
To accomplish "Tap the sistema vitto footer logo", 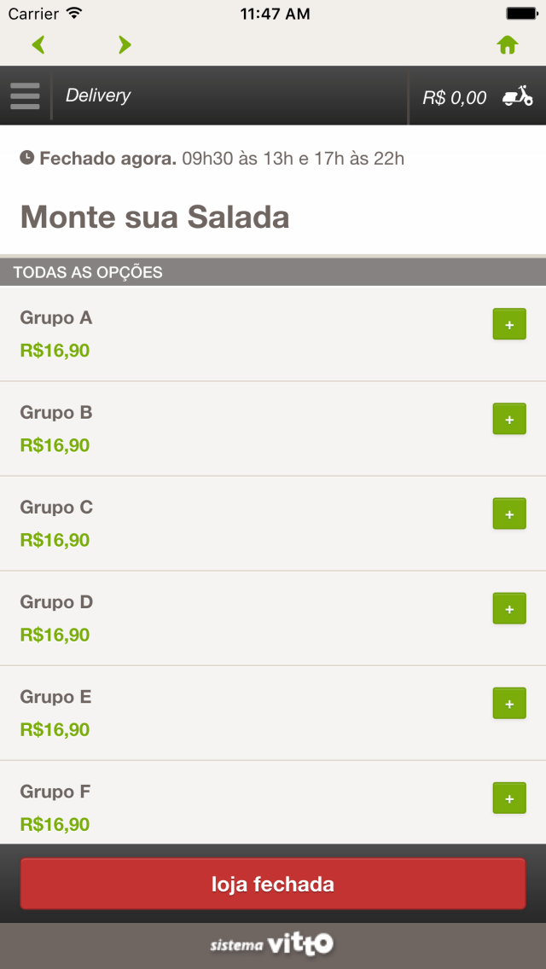I will (x=272, y=944).
